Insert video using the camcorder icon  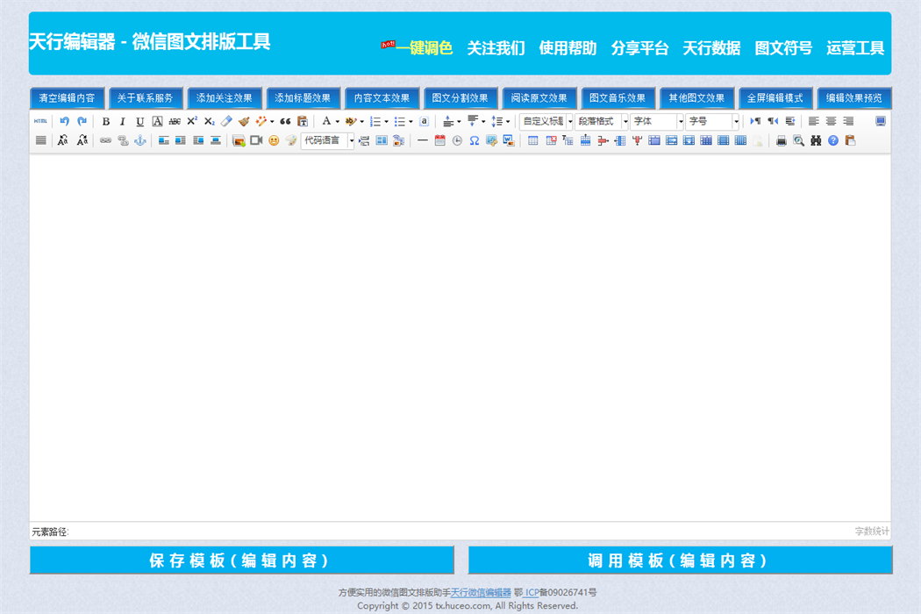click(256, 140)
